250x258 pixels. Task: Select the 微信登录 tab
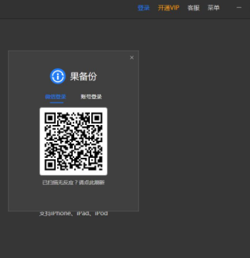coord(56,97)
